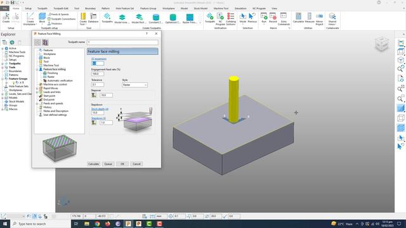Screen dimensions: 406x228
Task: Open the Style dropdown showing Raster
Action: tap(134, 85)
